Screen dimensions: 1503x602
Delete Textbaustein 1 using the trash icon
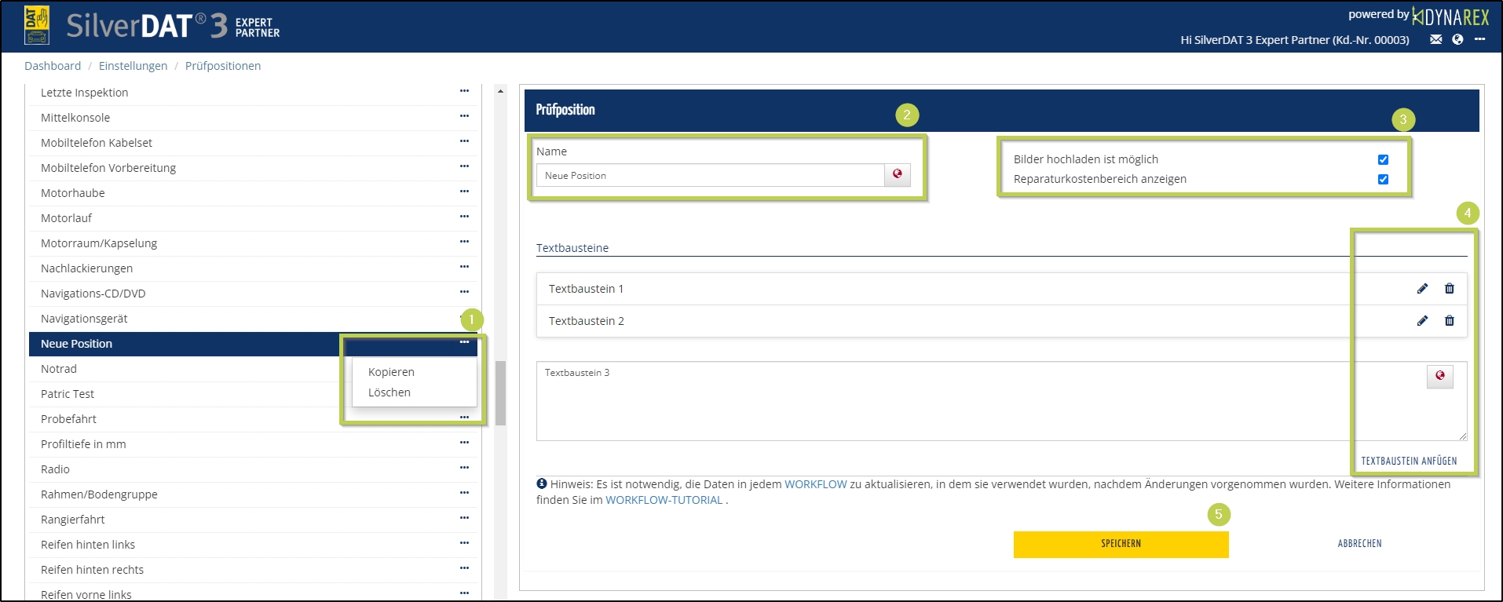[1450, 289]
